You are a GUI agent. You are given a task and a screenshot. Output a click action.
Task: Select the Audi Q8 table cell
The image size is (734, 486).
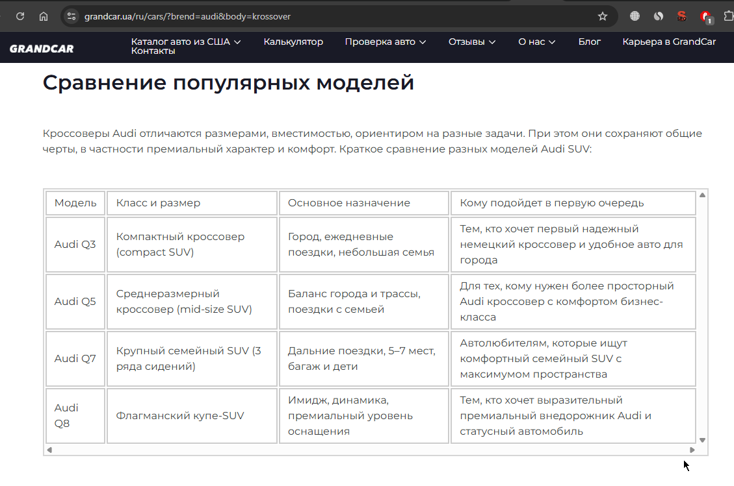pos(75,415)
